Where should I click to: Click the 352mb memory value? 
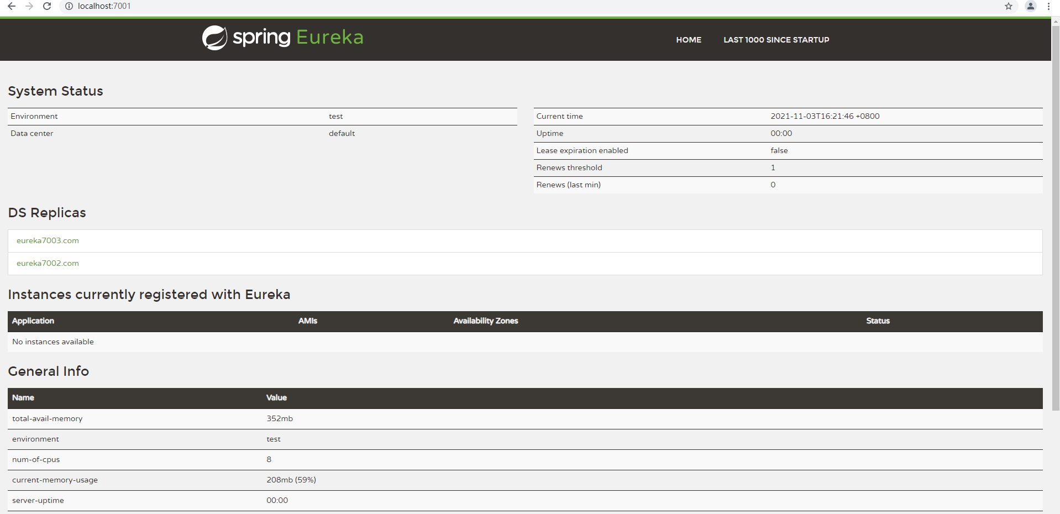pyautogui.click(x=280, y=418)
